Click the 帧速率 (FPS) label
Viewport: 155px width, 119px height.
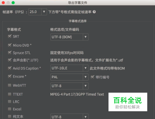pyautogui.click(x=15, y=12)
